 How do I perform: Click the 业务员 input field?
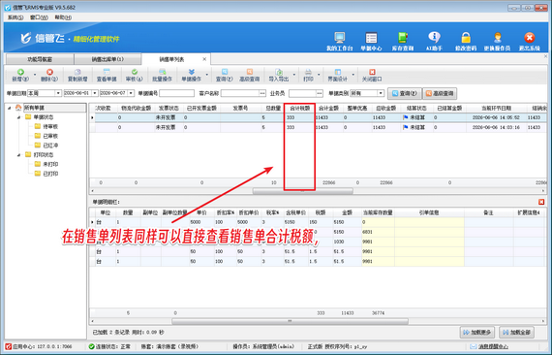(302, 93)
